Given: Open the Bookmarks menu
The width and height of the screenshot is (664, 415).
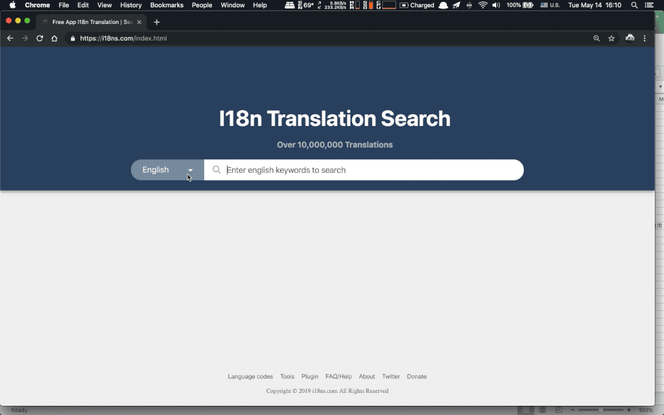Looking at the screenshot, I should [x=167, y=5].
